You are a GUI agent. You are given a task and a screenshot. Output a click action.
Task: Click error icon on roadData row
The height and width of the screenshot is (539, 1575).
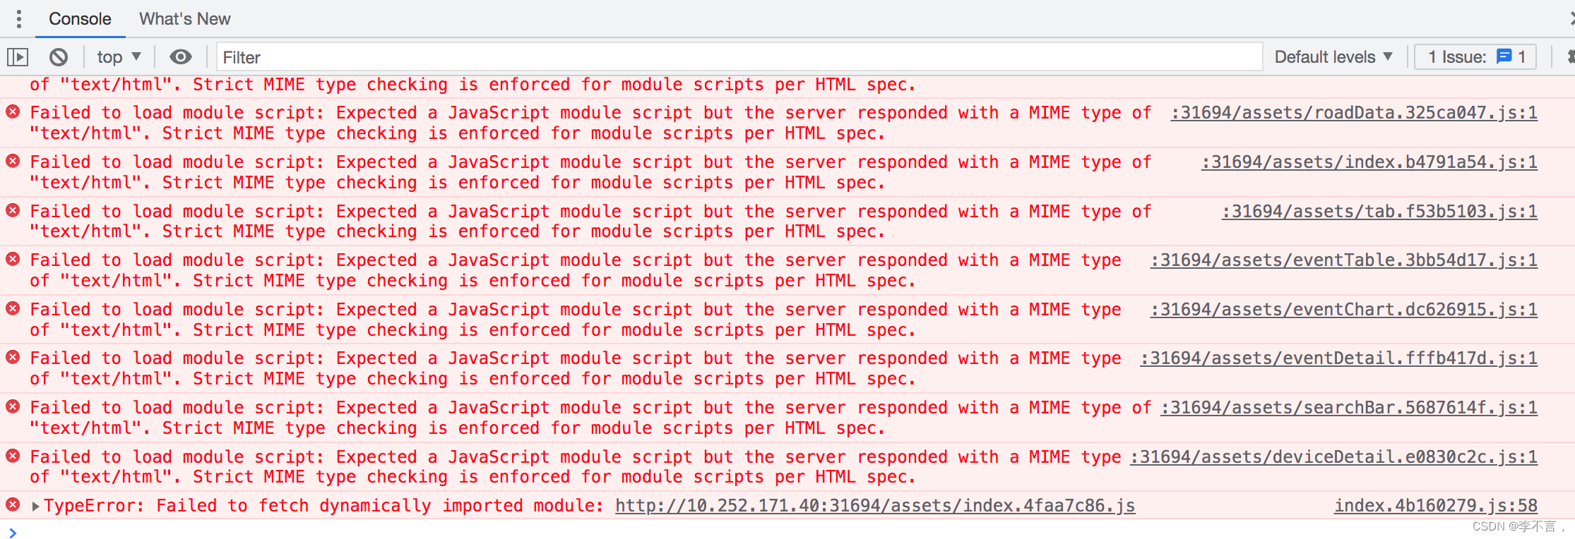pyautogui.click(x=13, y=111)
